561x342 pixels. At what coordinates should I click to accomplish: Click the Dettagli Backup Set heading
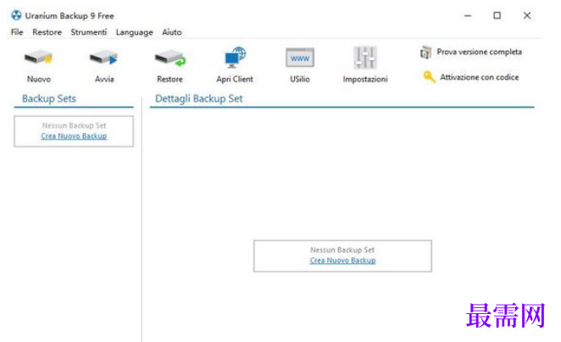199,99
